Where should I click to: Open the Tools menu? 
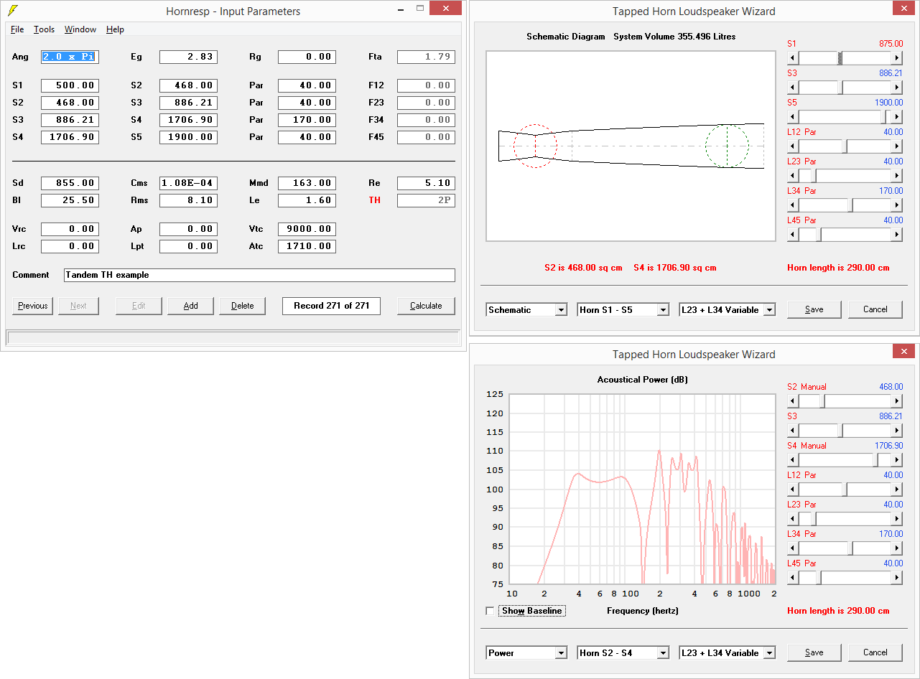pyautogui.click(x=44, y=29)
